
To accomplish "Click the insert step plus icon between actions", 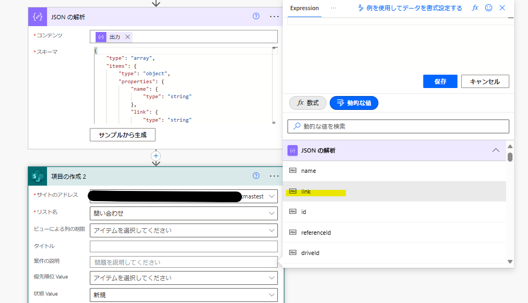I will pyautogui.click(x=156, y=156).
